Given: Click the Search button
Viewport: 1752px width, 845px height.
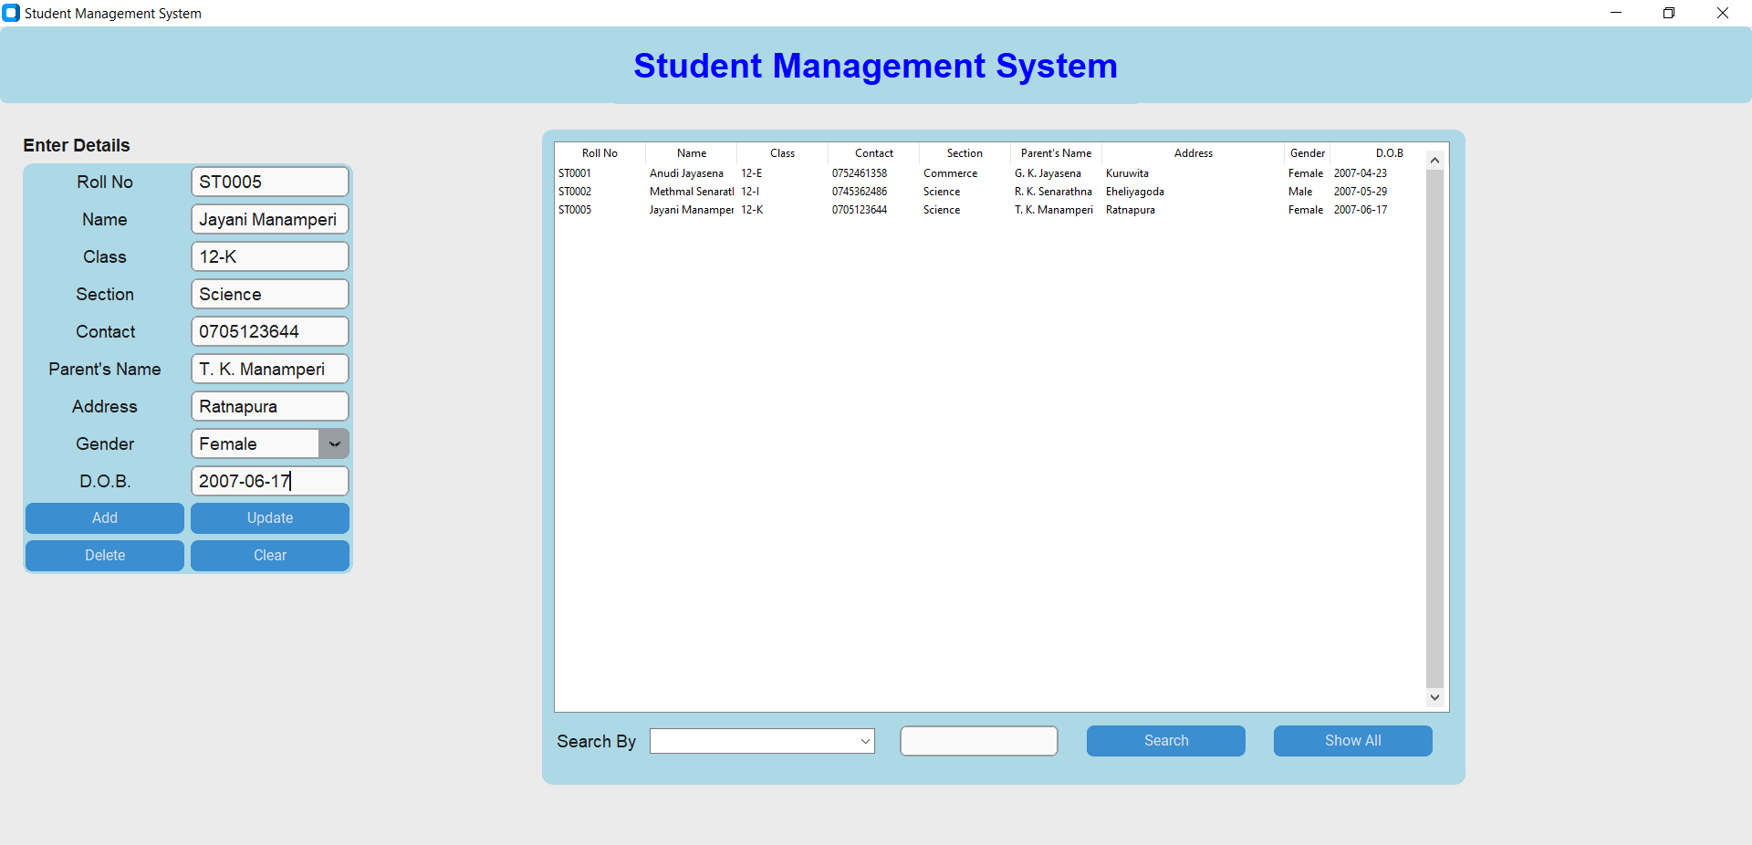Looking at the screenshot, I should (x=1165, y=740).
